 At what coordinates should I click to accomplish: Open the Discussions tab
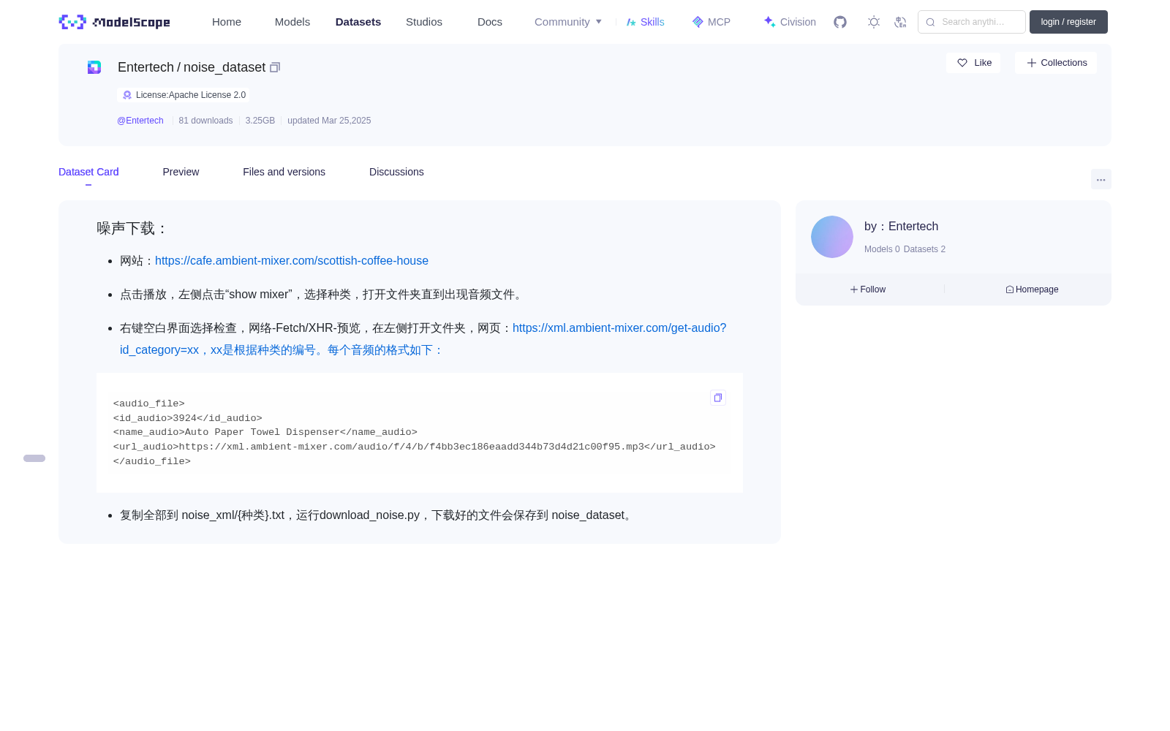pos(396,172)
